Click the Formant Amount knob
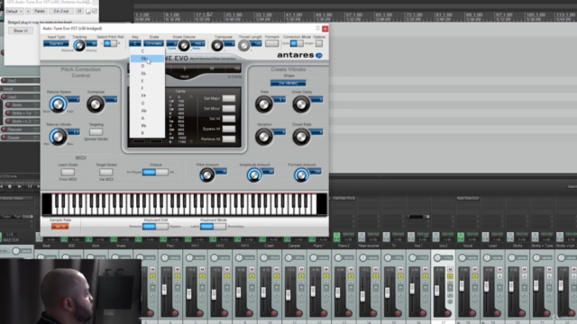The image size is (577, 324). coord(301,175)
